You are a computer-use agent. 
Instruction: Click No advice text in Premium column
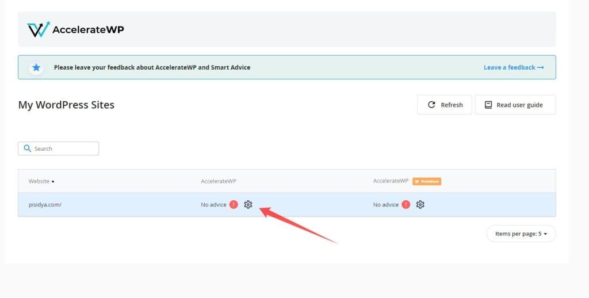(386, 205)
